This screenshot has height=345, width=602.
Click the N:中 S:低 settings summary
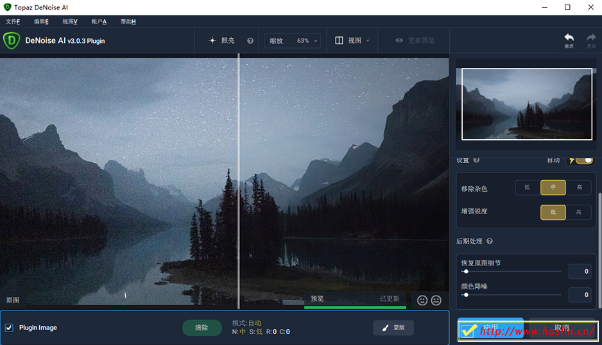point(261,332)
